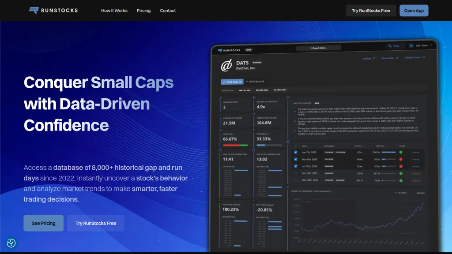Image resolution: width=452 pixels, height=254 pixels.
Task: Click the Search ticker input field
Action: (x=319, y=48)
